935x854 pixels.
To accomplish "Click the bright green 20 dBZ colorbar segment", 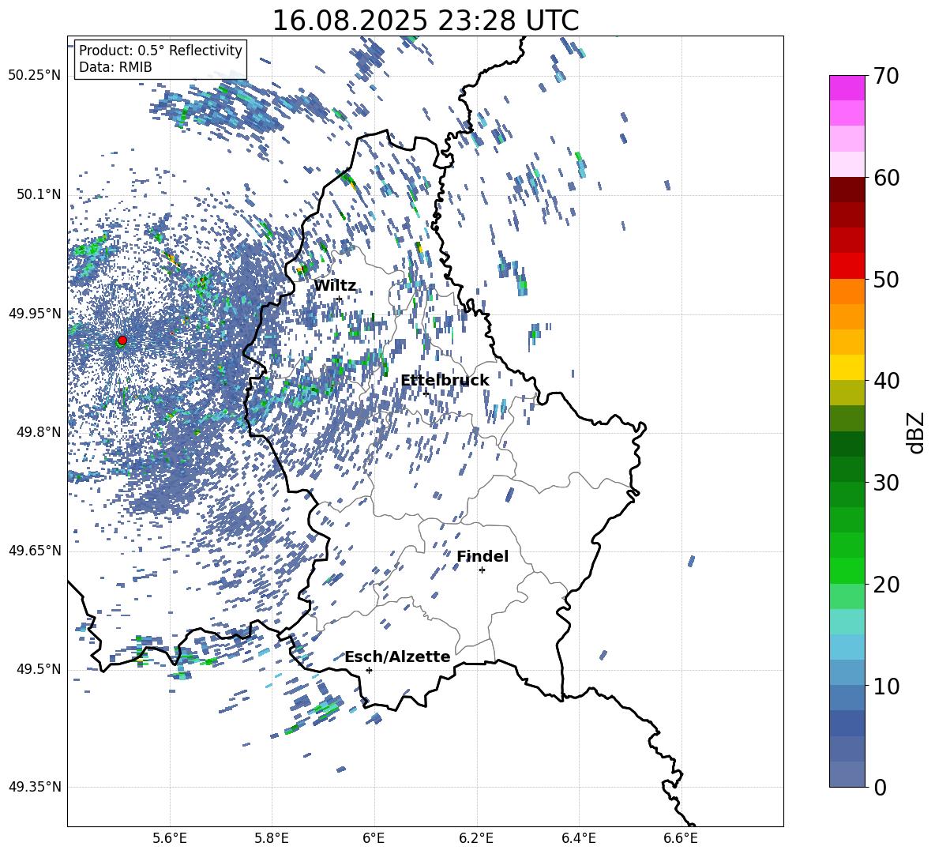I will click(847, 570).
